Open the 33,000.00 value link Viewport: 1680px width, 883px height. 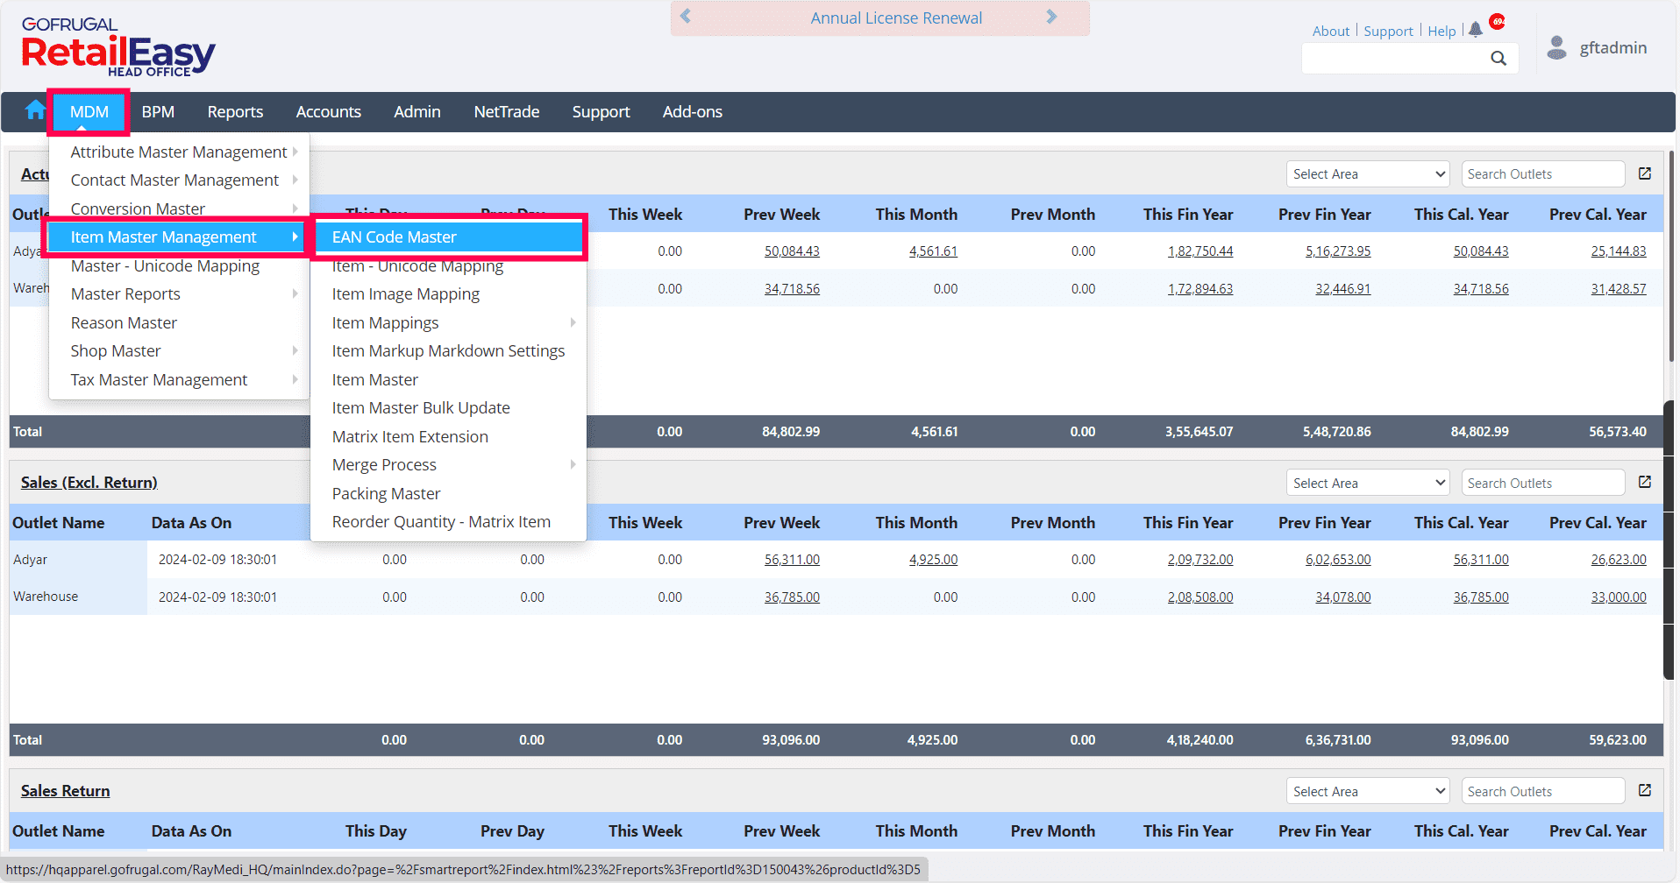(1619, 597)
